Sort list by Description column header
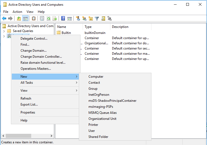This screenshot has width=207, height=145. [x=131, y=27]
